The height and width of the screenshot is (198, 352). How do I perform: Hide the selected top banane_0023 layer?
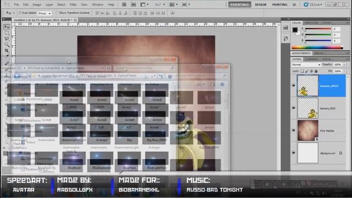(294, 86)
